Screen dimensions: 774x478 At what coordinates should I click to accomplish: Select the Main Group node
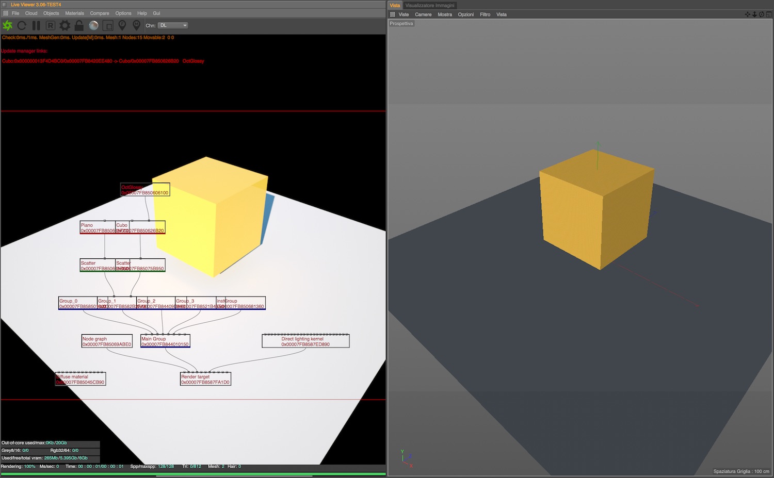[165, 341]
